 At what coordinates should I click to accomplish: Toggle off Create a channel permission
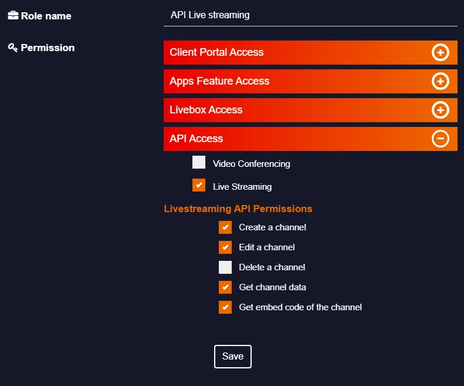pyautogui.click(x=225, y=227)
